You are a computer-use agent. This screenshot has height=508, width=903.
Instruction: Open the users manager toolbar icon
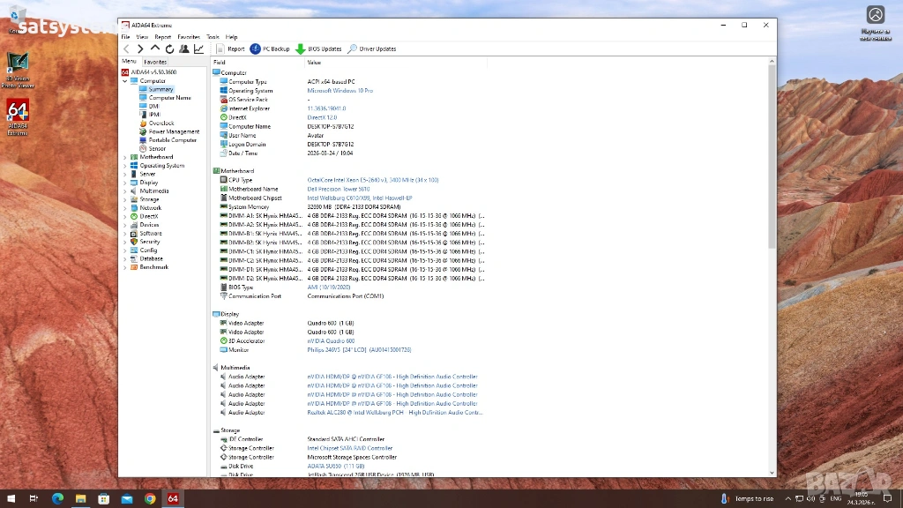pos(184,49)
